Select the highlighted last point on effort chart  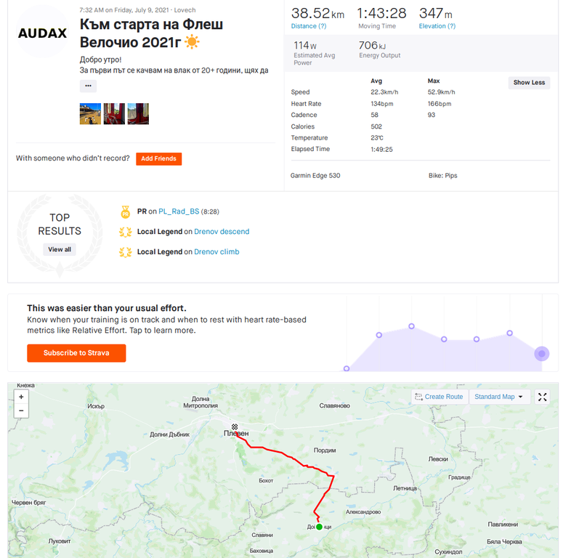coord(541,354)
